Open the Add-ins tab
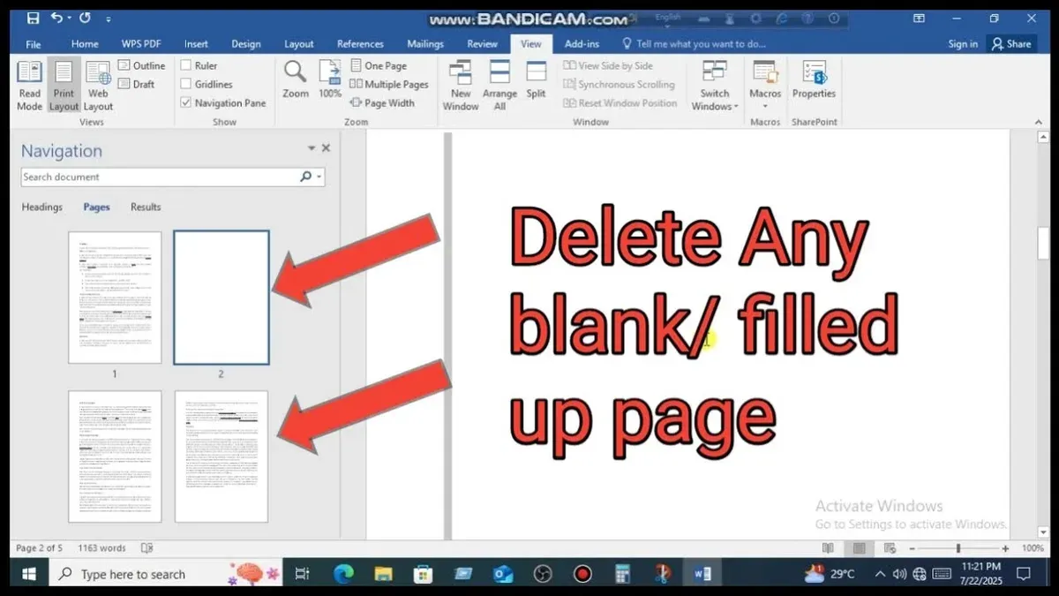Screen dimensions: 1059x596 click(582, 44)
